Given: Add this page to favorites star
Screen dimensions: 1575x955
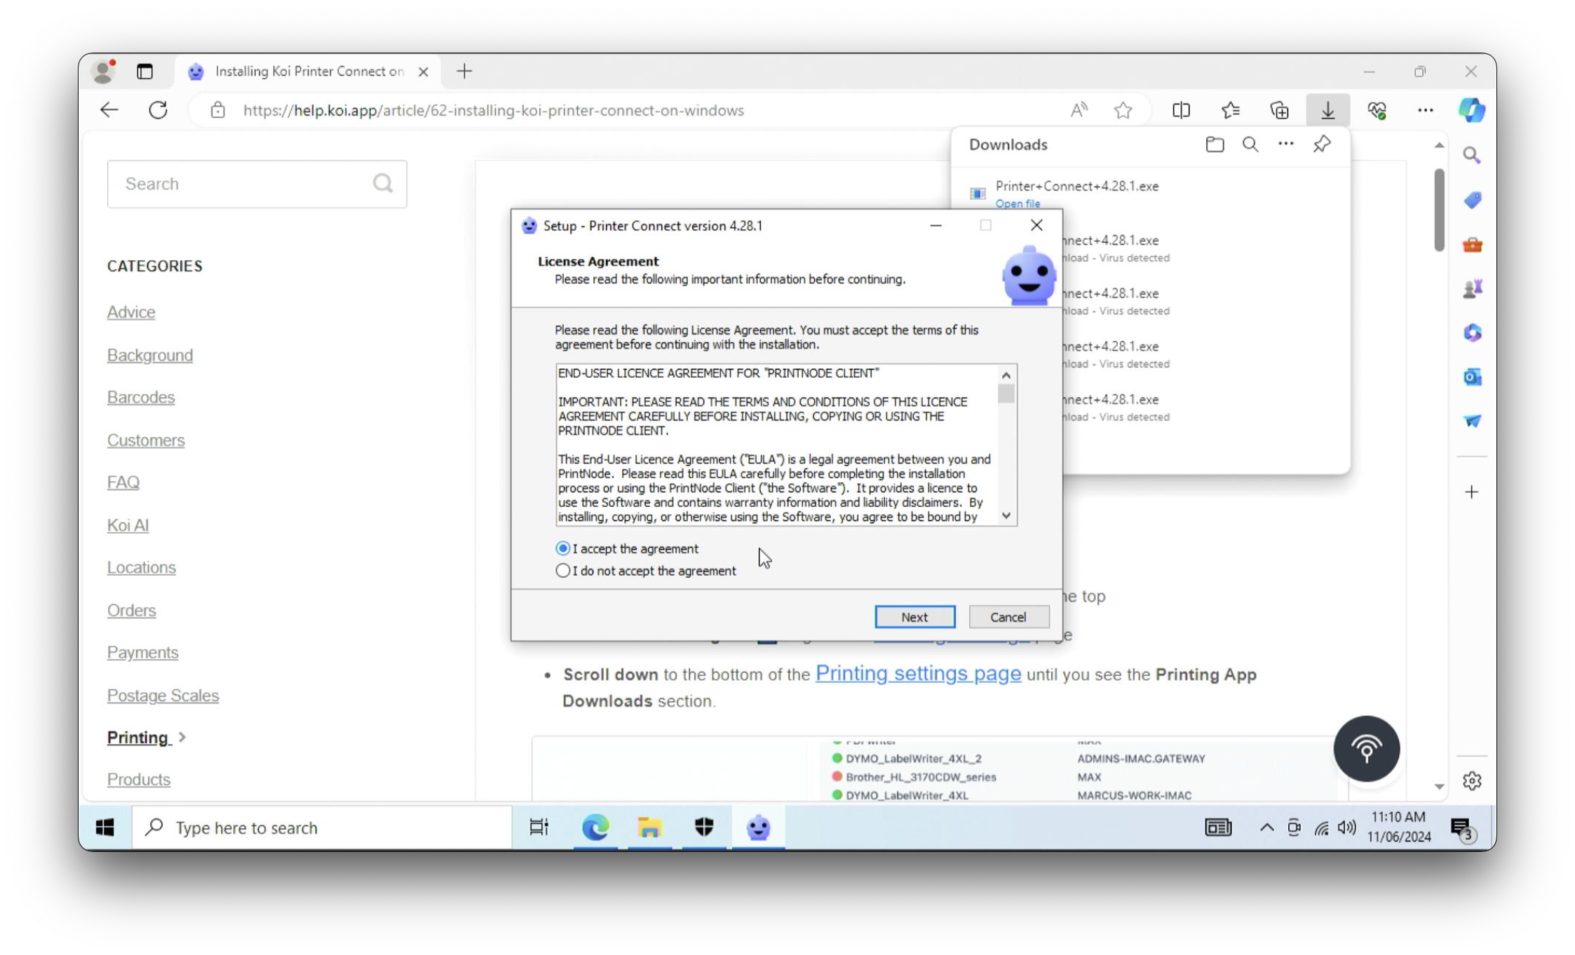Looking at the screenshot, I should click(1123, 110).
